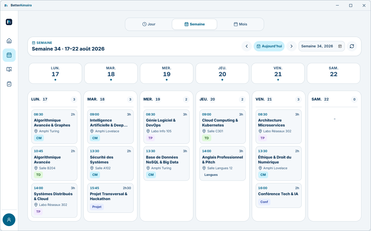Click the location pin beside Labo Info 105

tap(148, 131)
